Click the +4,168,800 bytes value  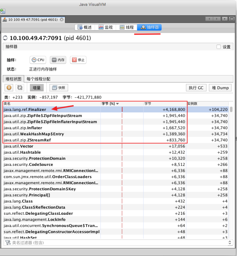click(x=174, y=109)
